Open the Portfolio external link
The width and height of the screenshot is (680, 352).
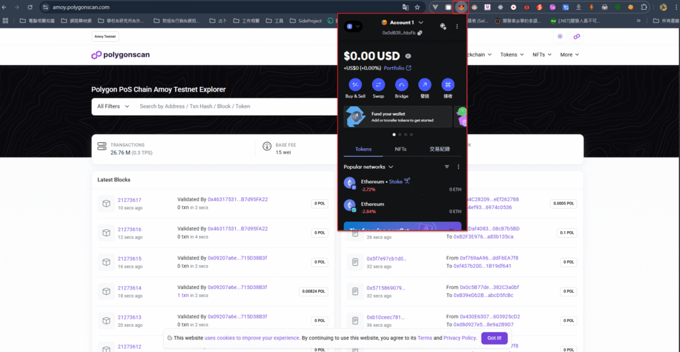pos(397,68)
